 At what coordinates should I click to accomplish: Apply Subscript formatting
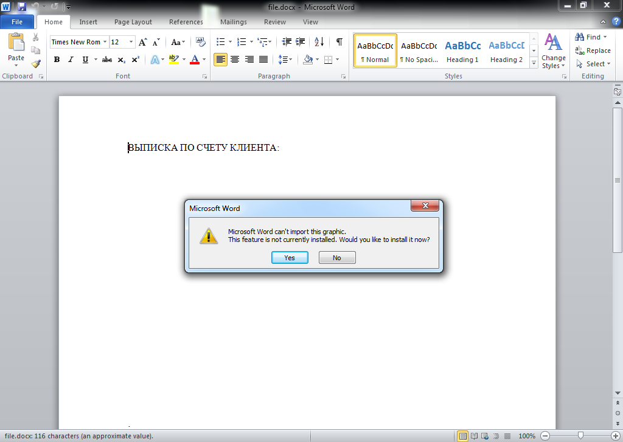pos(122,60)
